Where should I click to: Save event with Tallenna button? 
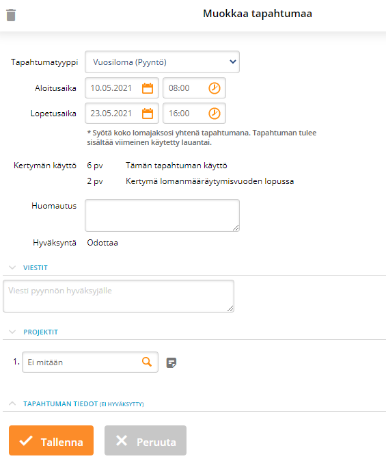[x=51, y=440]
